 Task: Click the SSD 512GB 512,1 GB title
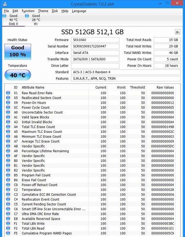(92, 32)
